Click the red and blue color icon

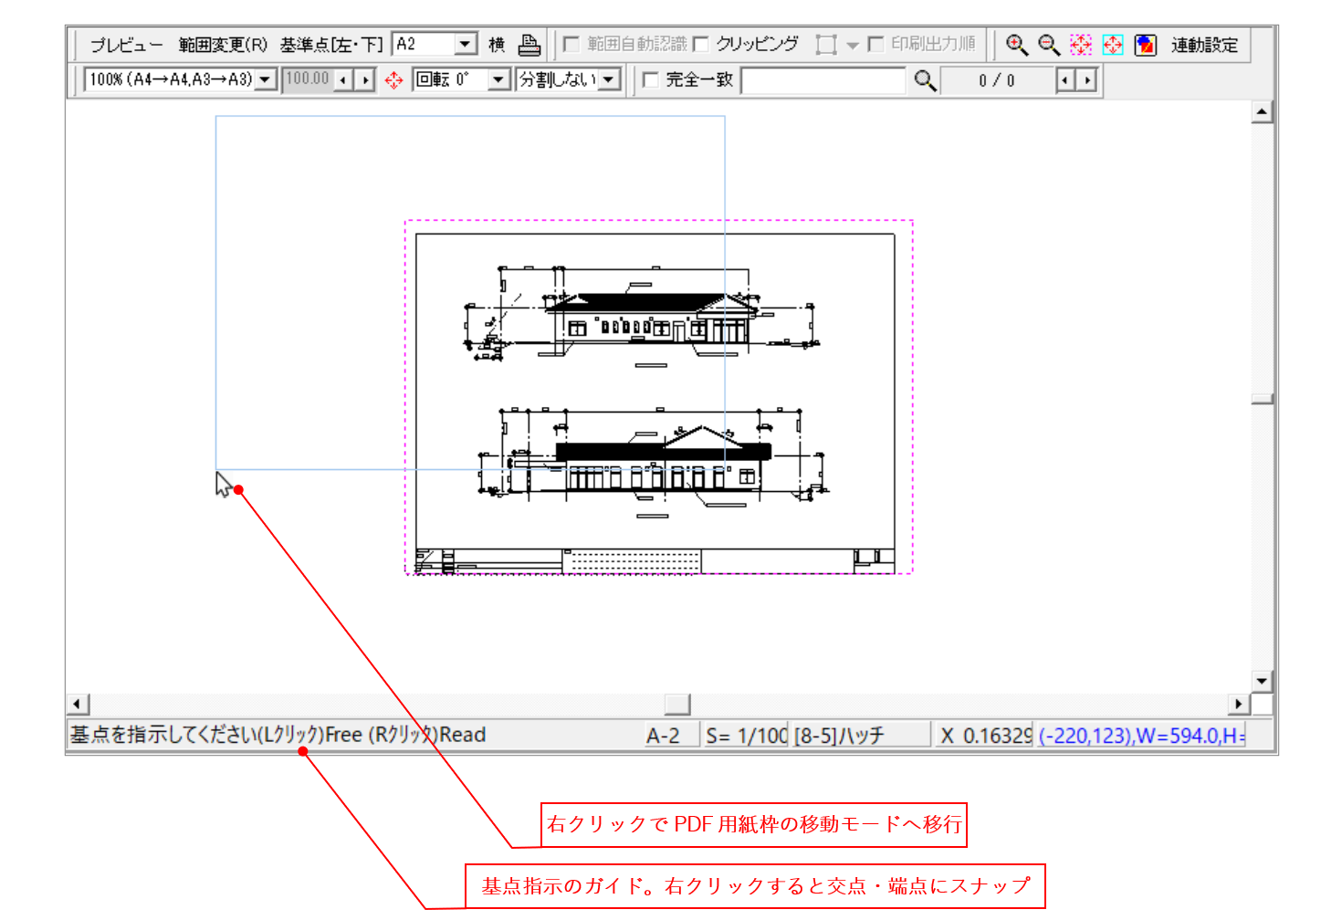(x=1145, y=45)
